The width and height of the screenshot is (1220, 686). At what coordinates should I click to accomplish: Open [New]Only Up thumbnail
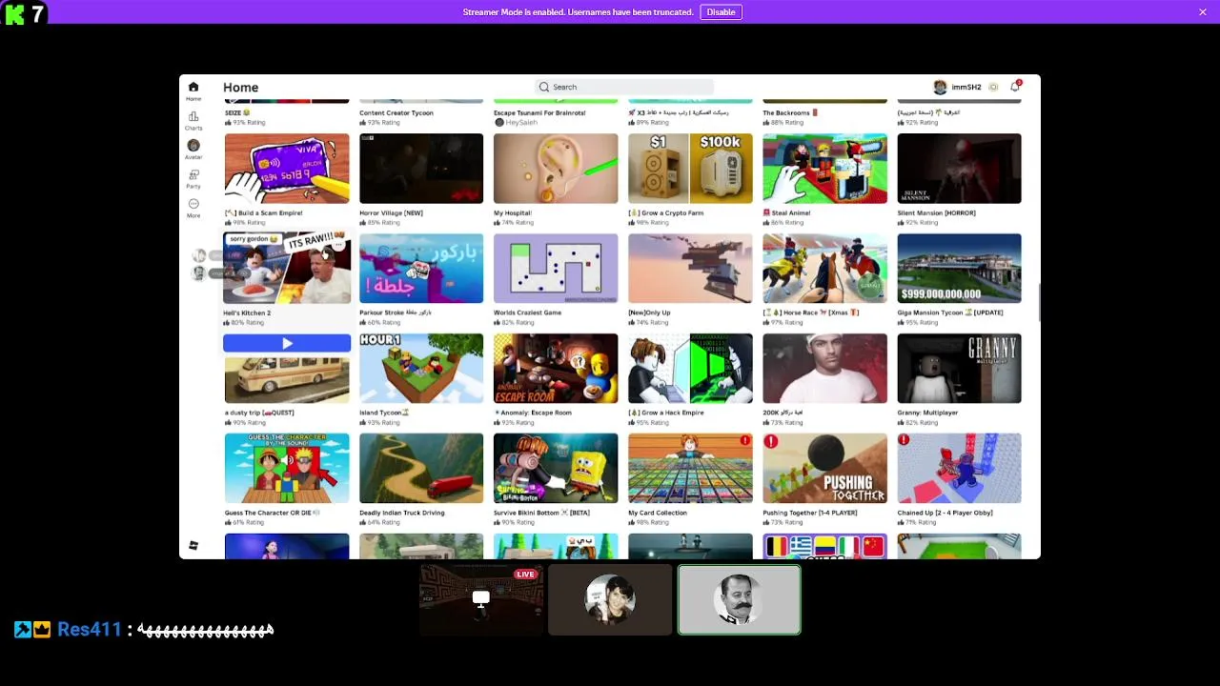pos(690,269)
